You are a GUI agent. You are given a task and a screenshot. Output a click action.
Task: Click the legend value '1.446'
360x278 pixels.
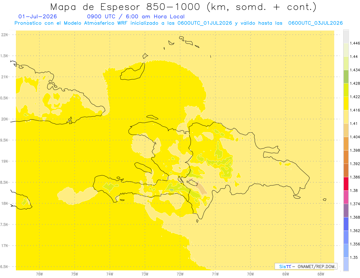(355, 43)
